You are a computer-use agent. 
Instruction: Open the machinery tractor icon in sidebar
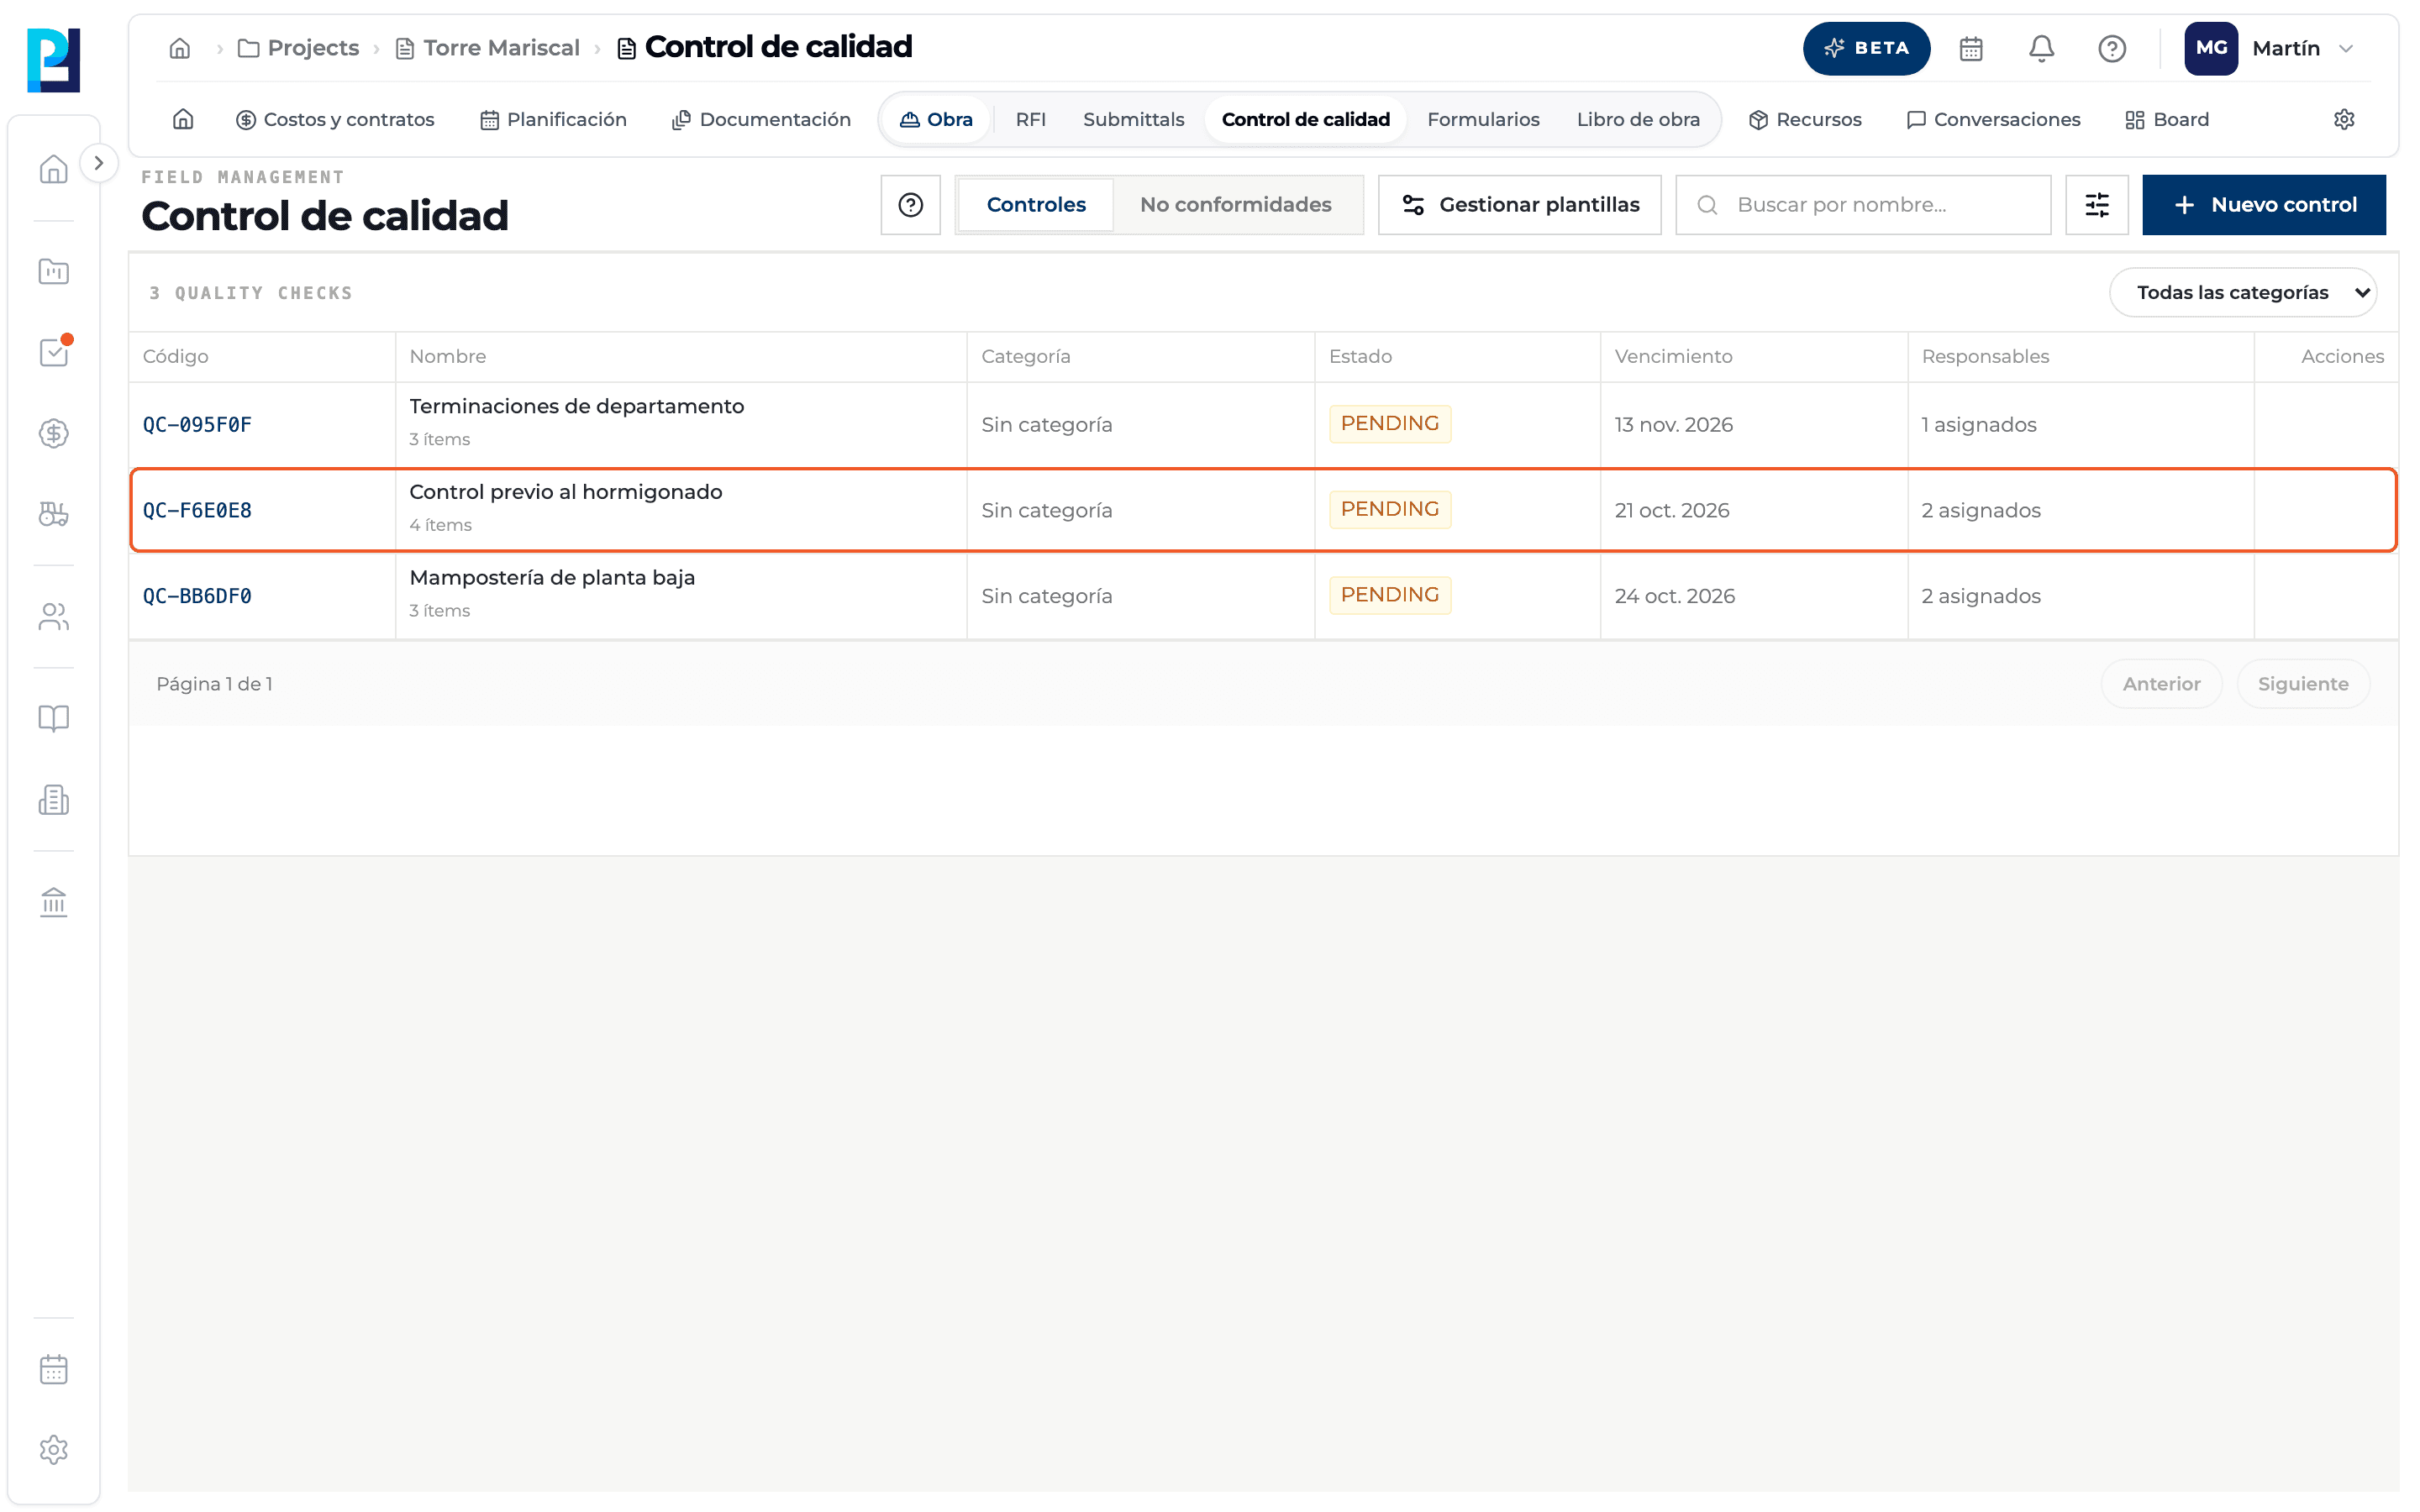tap(54, 514)
